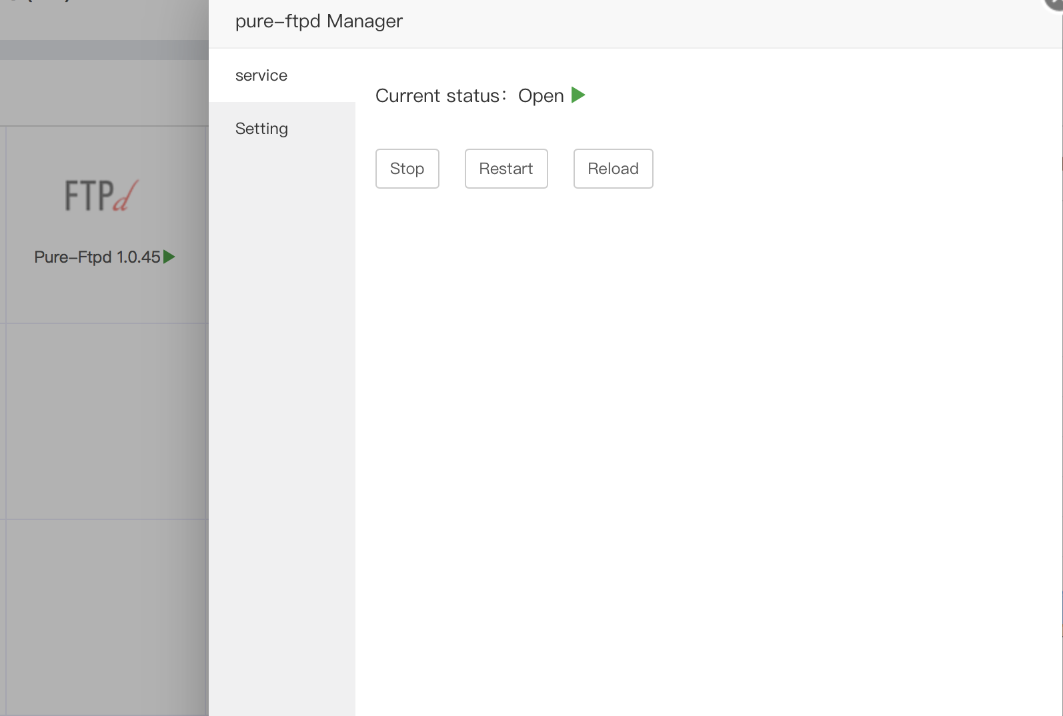The height and width of the screenshot is (716, 1063).
Task: Close the pure-ftpd Manager dialog
Action: pos(1055,3)
